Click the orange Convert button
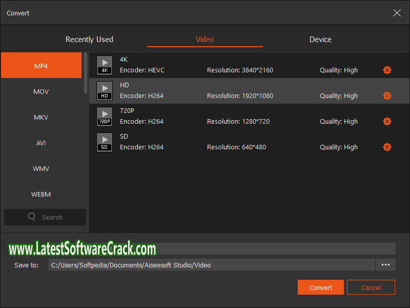The height and width of the screenshot is (308, 410). (321, 287)
